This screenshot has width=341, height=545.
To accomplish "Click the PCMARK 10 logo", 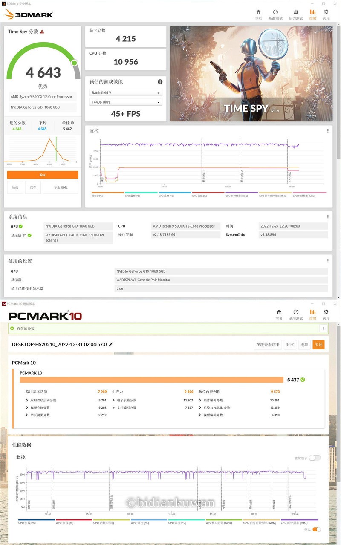I will coord(45,316).
